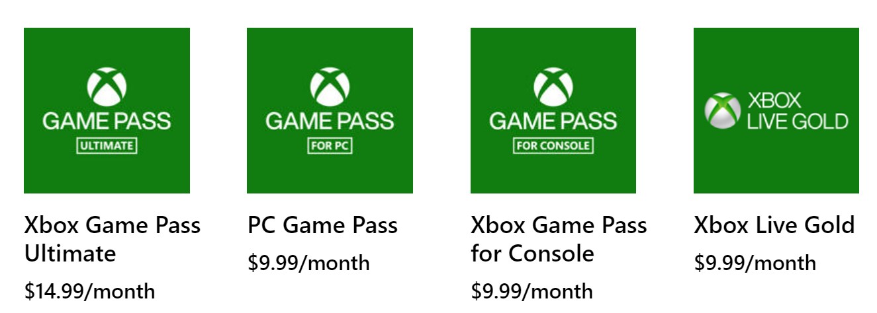Click the Xbox logo on Game Pass Ultimate tile

click(x=107, y=88)
